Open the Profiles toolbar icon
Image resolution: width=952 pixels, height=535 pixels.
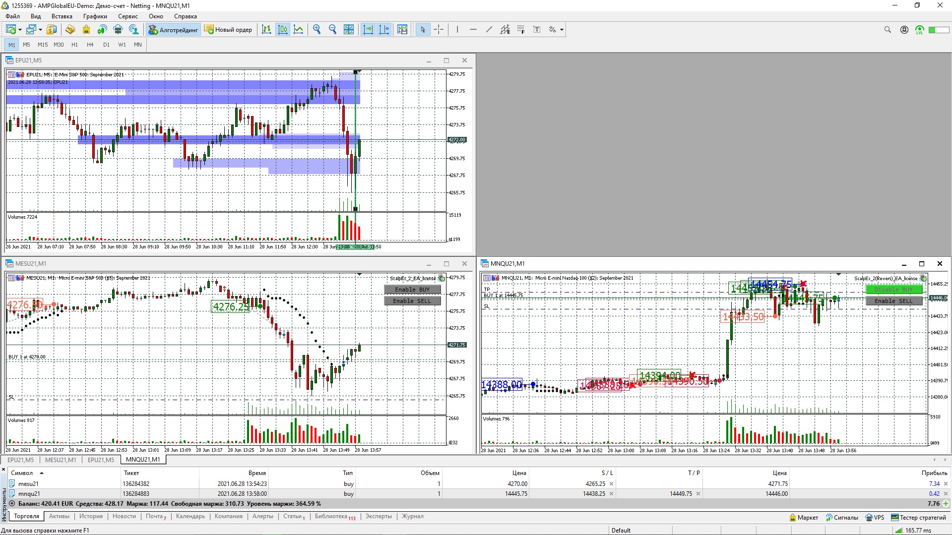click(x=31, y=30)
